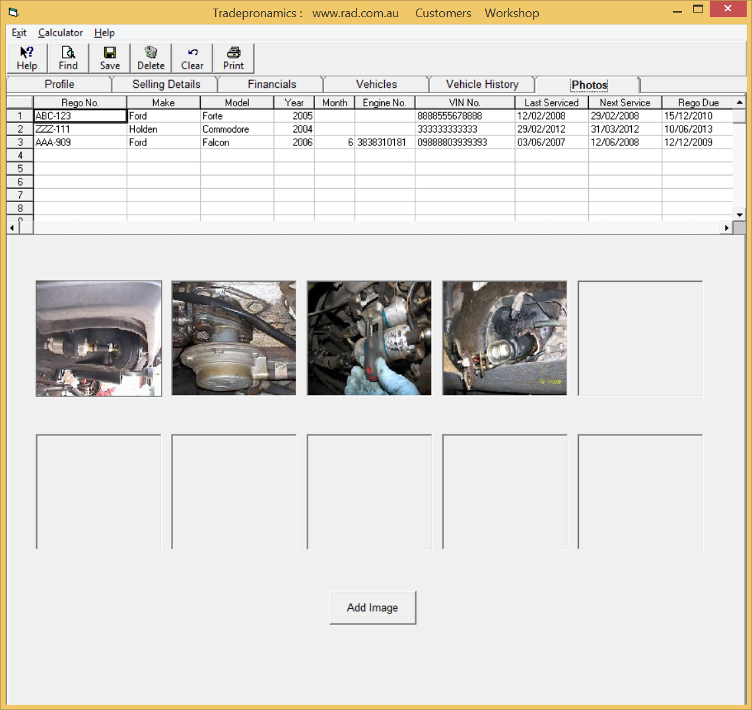The height and width of the screenshot is (710, 752).
Task: Save the record with Save icon
Action: pos(110,58)
